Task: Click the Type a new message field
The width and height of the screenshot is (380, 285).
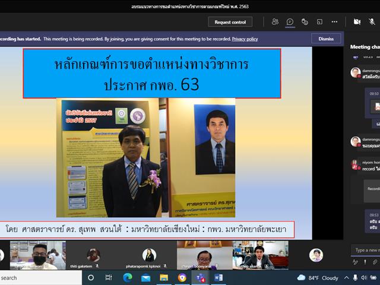Action: coord(366,250)
